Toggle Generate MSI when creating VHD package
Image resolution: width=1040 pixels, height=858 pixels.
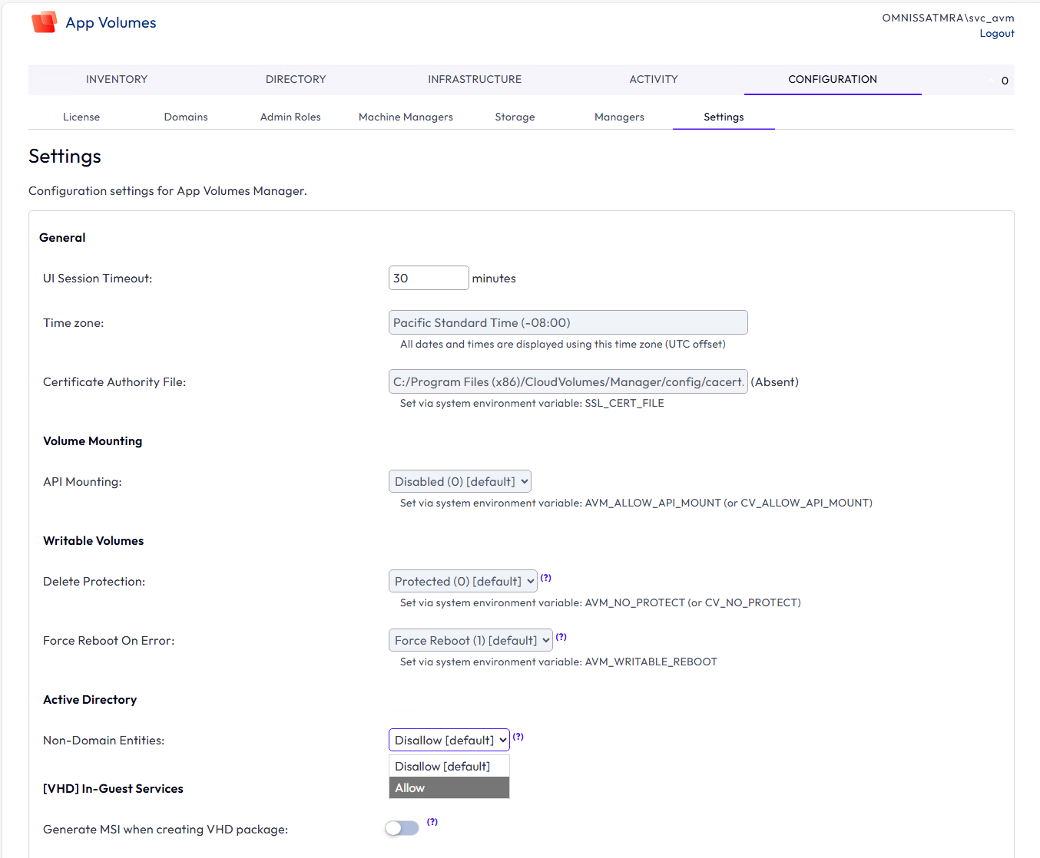402,828
